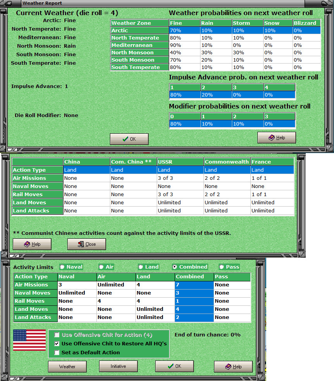Click Impulse Advance 20% probability cell
334x381 pixels.
pos(216,95)
